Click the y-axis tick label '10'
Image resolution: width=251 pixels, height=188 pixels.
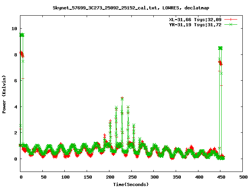[14, 29]
